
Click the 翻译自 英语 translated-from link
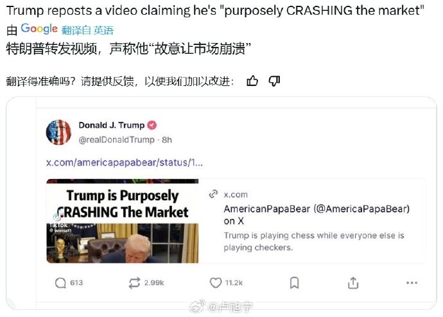87,30
